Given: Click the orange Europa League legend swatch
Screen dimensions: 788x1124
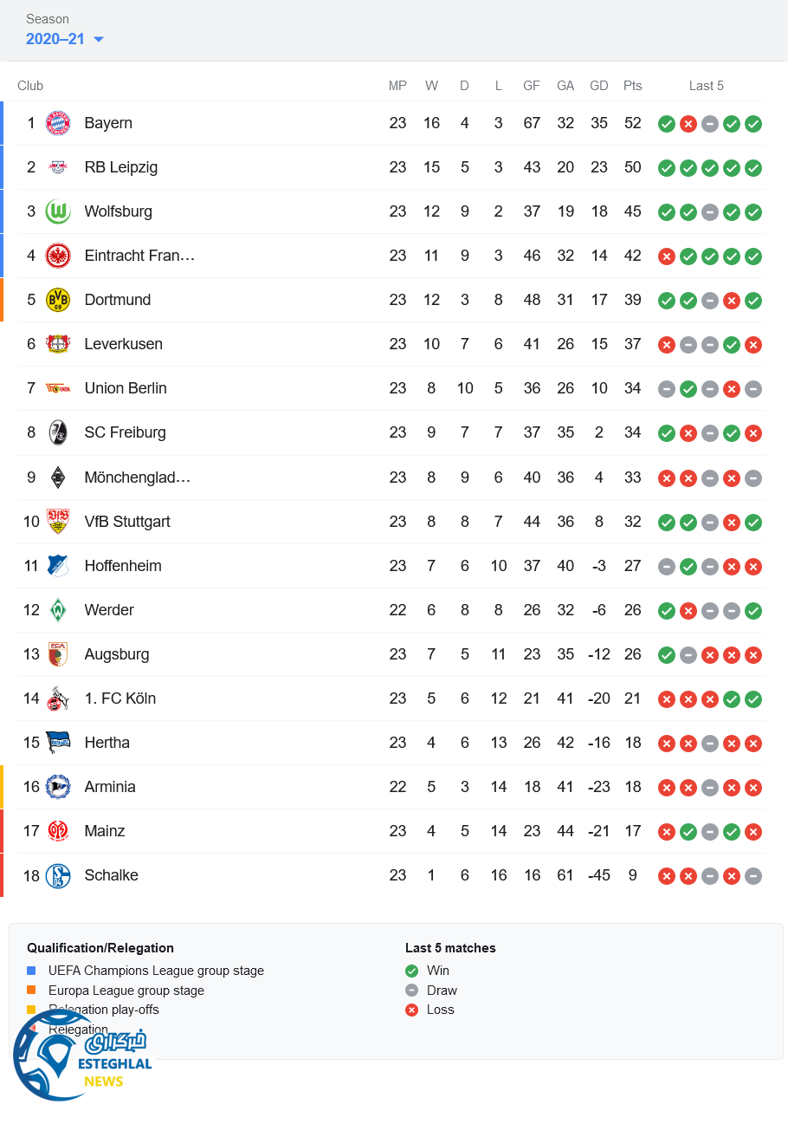Looking at the screenshot, I should 31,991.
